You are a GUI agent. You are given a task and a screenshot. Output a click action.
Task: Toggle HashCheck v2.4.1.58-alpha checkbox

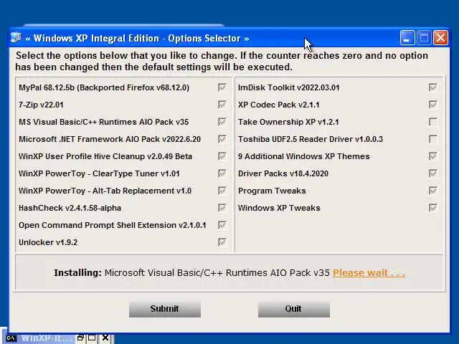[x=222, y=208]
